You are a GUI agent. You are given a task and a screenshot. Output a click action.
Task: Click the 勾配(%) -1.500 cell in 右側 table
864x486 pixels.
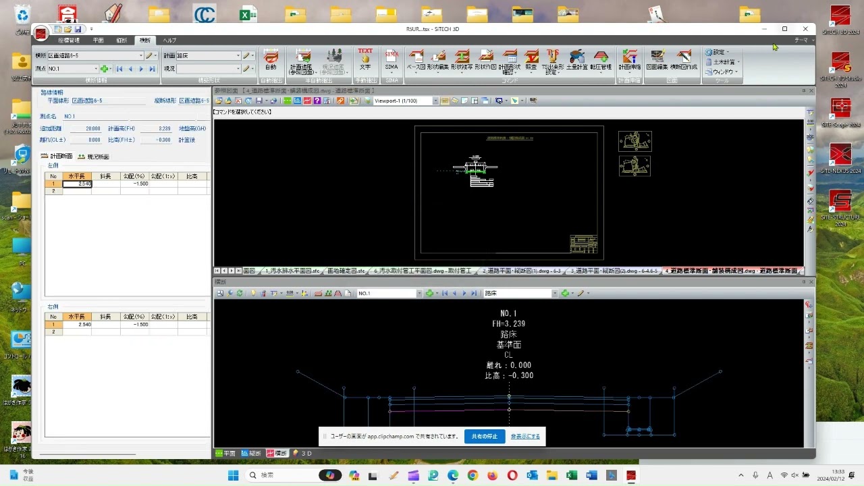[135, 325]
